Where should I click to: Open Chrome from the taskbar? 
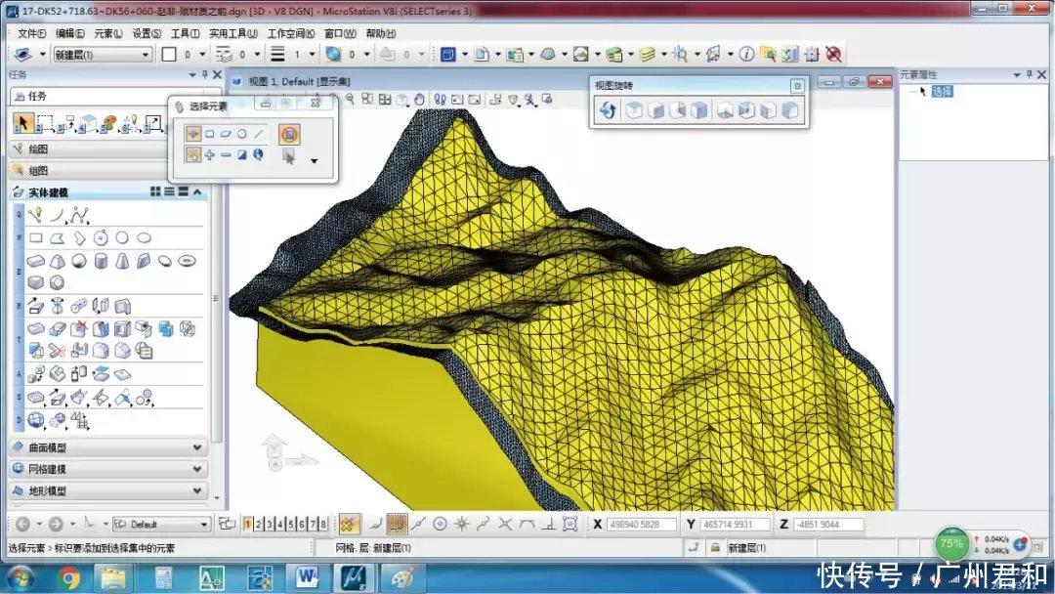point(68,577)
